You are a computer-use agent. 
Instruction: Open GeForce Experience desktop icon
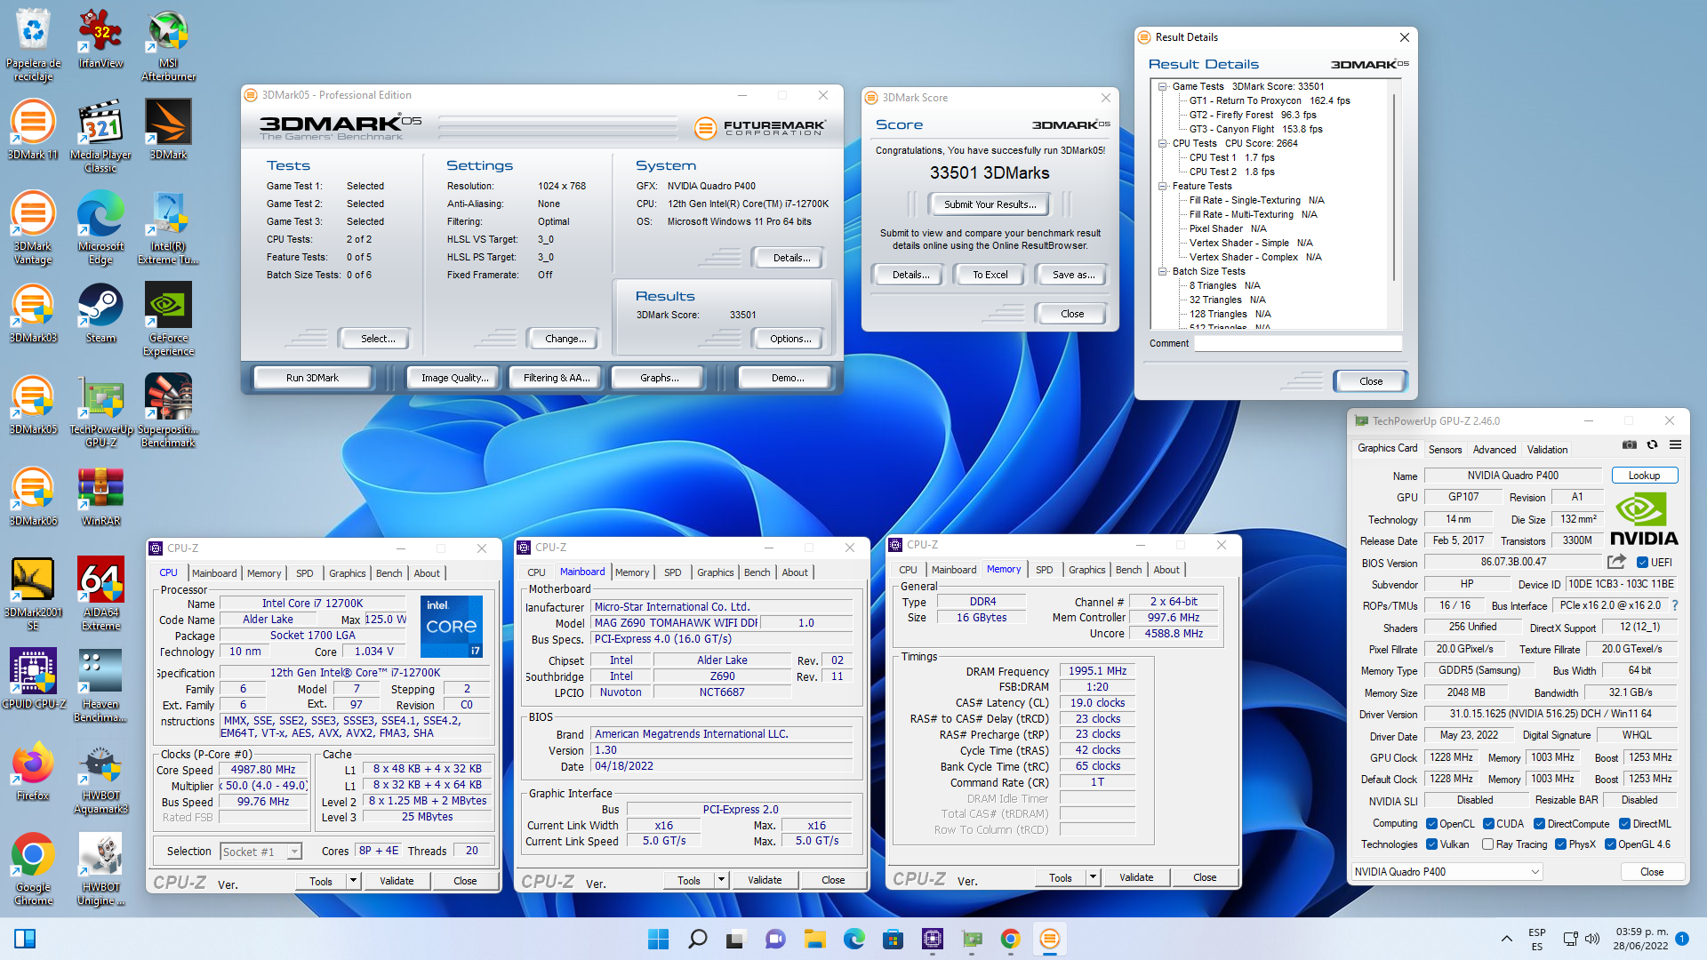tap(168, 319)
